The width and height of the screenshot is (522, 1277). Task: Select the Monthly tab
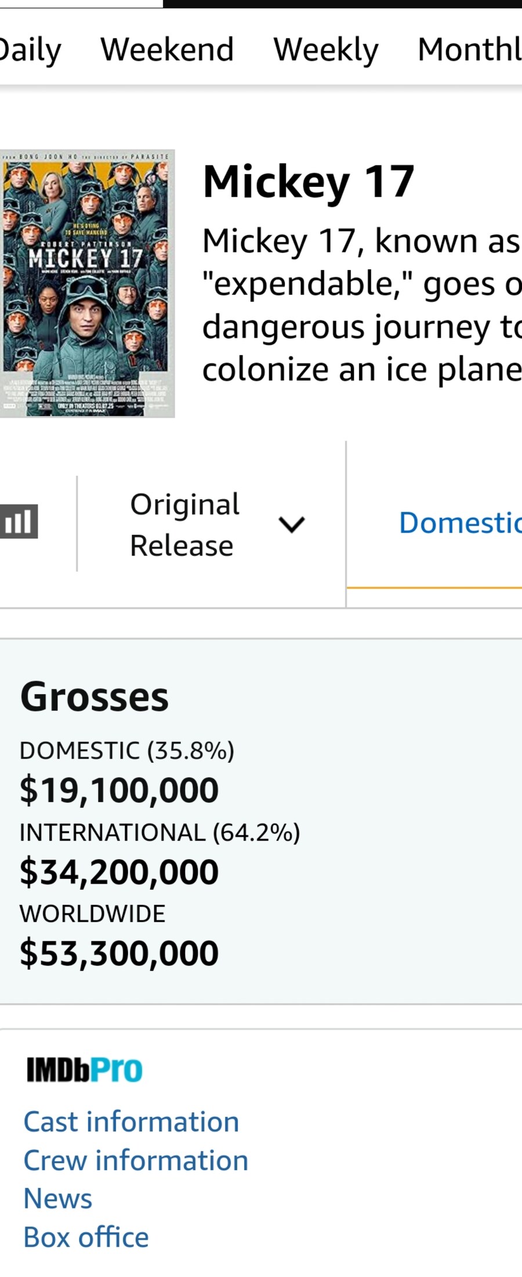pyautogui.click(x=470, y=49)
